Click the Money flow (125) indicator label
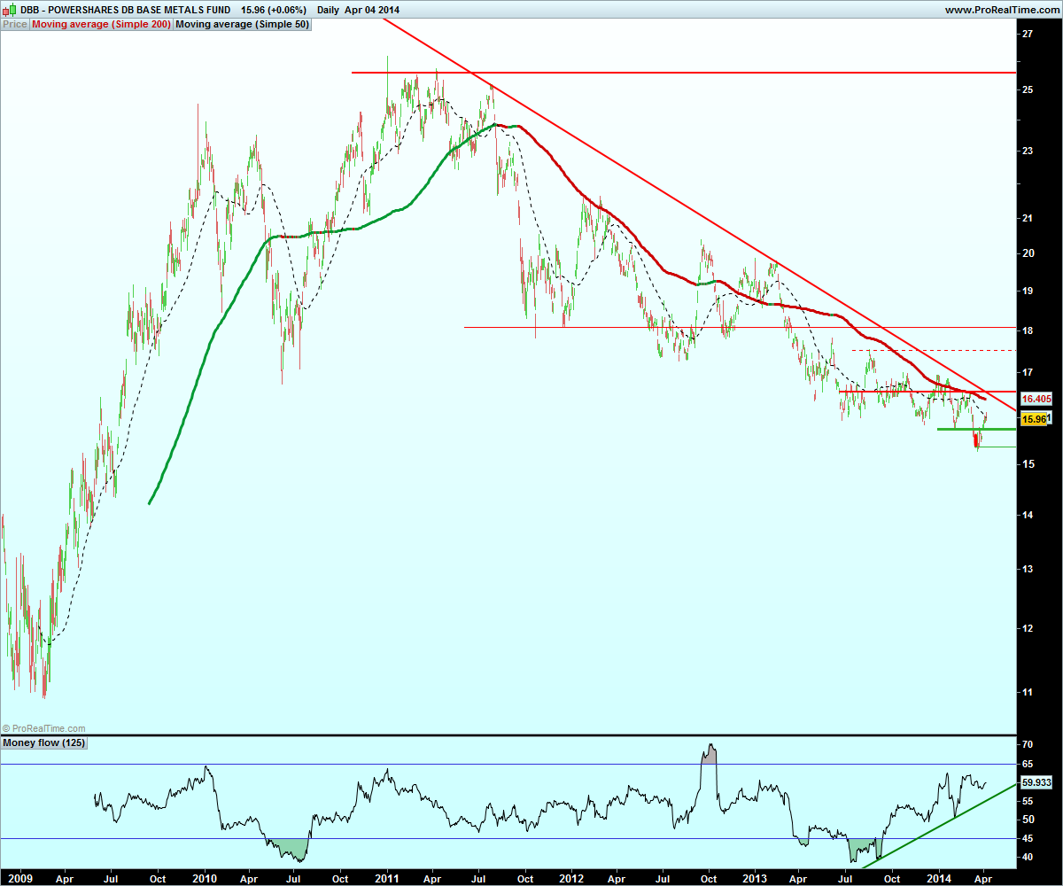1063x886 pixels. point(45,742)
